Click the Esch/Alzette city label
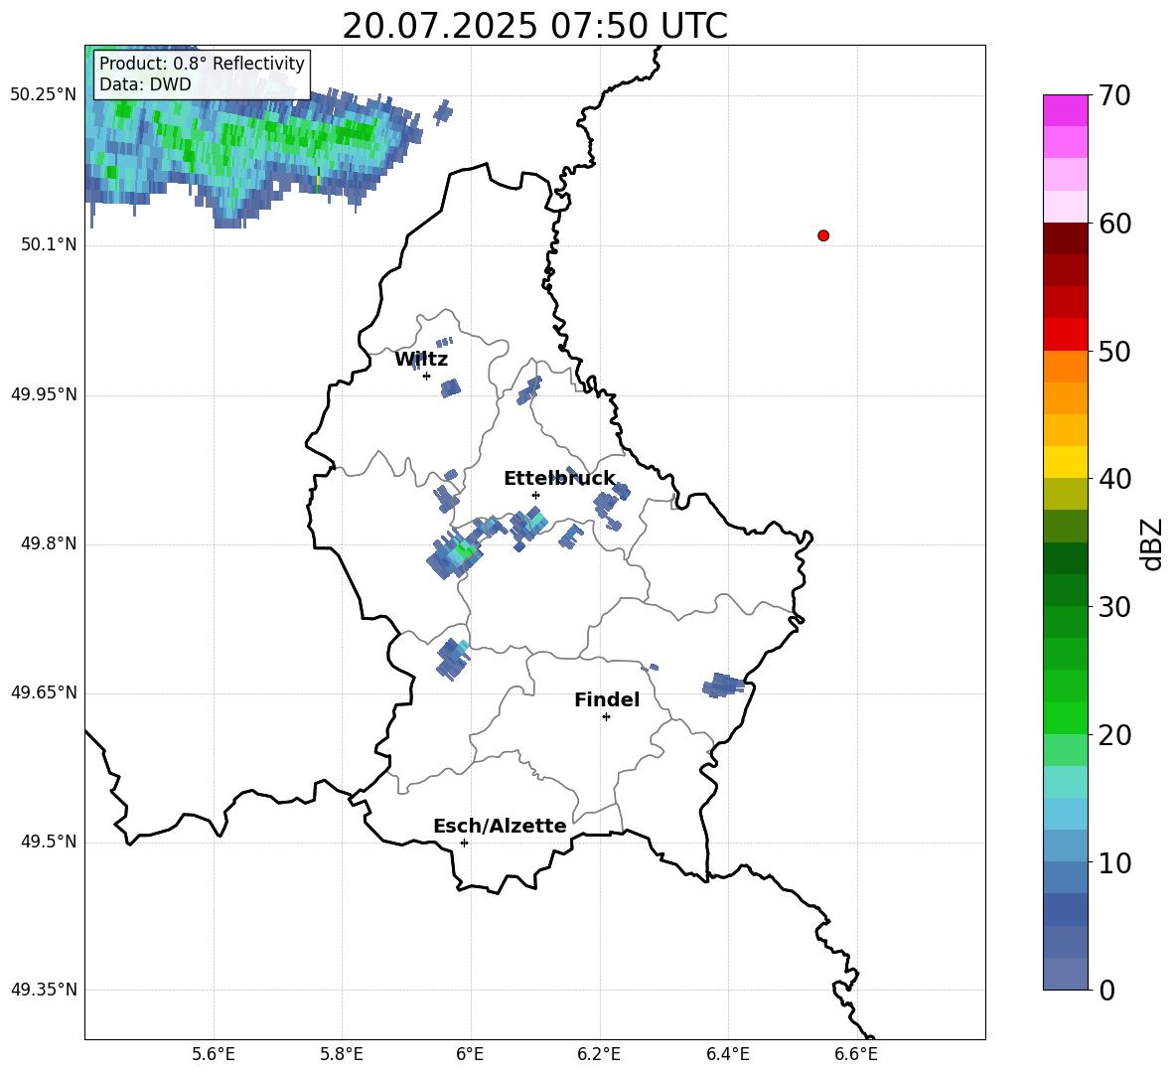 point(500,826)
